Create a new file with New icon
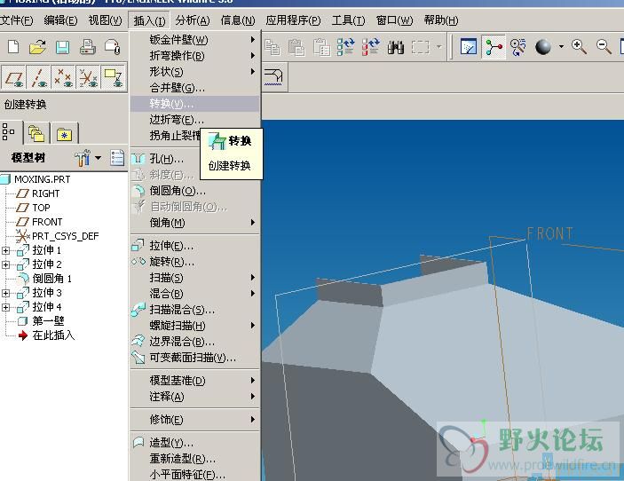The width and height of the screenshot is (624, 481). click(x=13, y=47)
